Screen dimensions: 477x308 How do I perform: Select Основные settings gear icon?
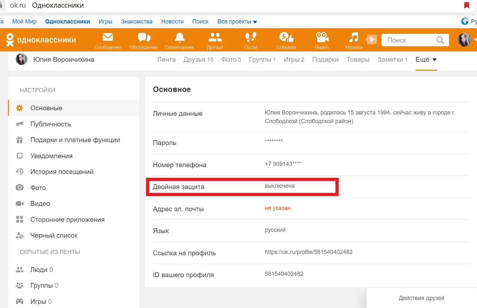pos(20,108)
